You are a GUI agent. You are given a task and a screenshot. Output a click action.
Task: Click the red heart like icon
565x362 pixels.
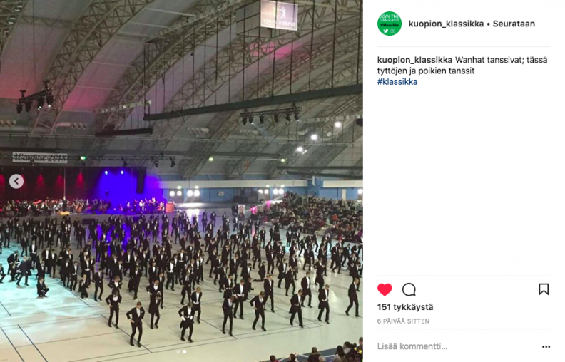point(385,289)
